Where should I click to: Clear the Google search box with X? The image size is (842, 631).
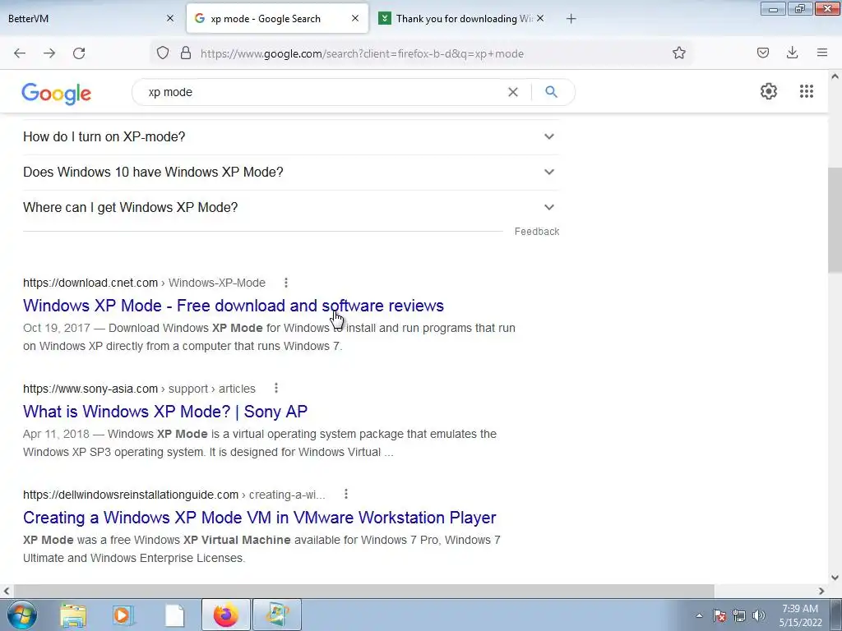[x=513, y=92]
